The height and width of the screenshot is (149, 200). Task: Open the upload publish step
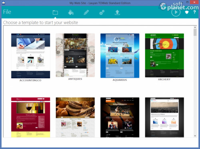117,12
